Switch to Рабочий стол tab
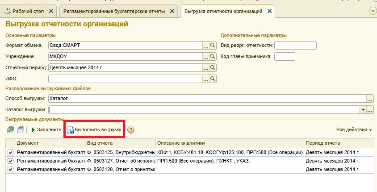This screenshot has width=377, height=192. (x=28, y=11)
